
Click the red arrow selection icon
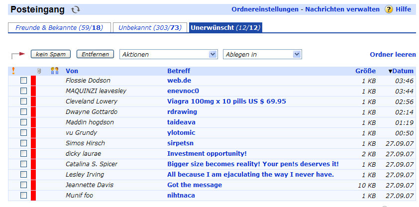click(x=18, y=54)
